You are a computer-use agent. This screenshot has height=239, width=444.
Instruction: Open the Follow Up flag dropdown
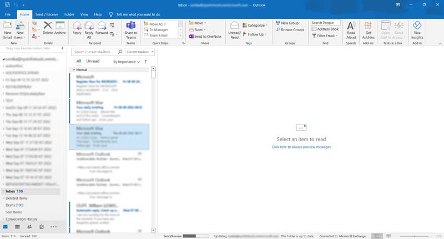click(x=255, y=34)
